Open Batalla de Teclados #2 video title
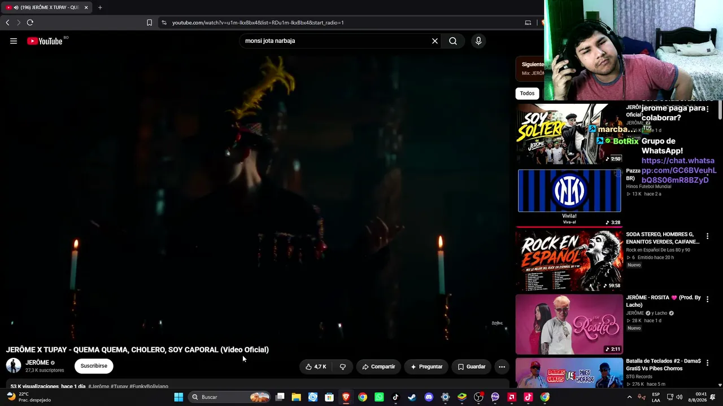The height and width of the screenshot is (406, 723). pyautogui.click(x=663, y=365)
